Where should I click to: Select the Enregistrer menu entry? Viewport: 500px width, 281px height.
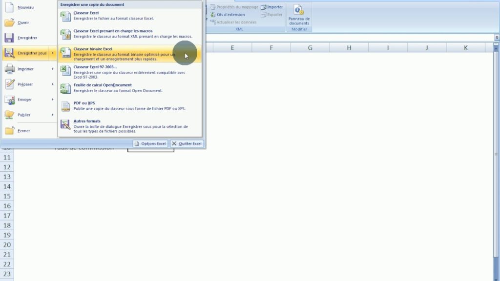[29, 38]
